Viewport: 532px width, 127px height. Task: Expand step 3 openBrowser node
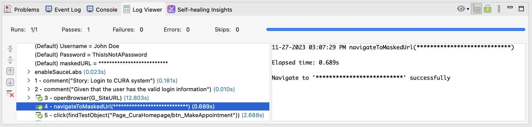point(29,98)
